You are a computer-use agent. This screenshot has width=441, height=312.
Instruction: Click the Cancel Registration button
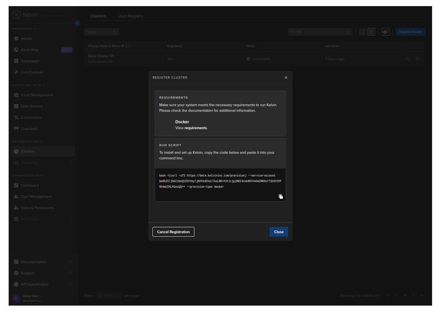click(x=173, y=232)
